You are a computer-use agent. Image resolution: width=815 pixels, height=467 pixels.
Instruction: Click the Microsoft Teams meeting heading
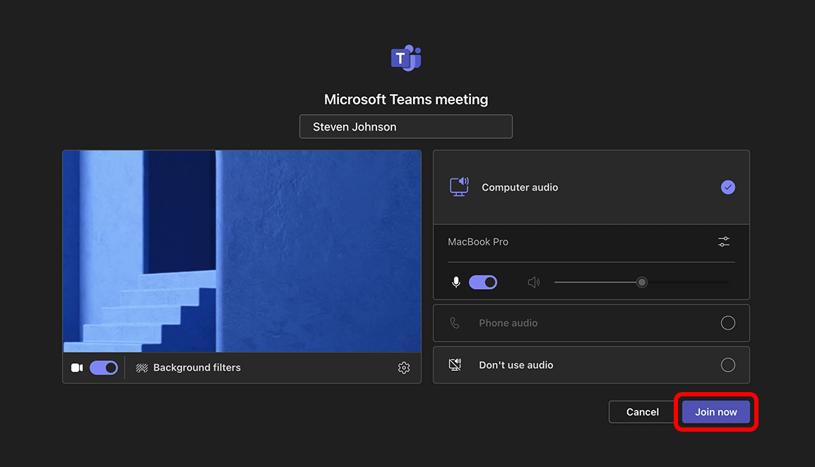pyautogui.click(x=406, y=100)
